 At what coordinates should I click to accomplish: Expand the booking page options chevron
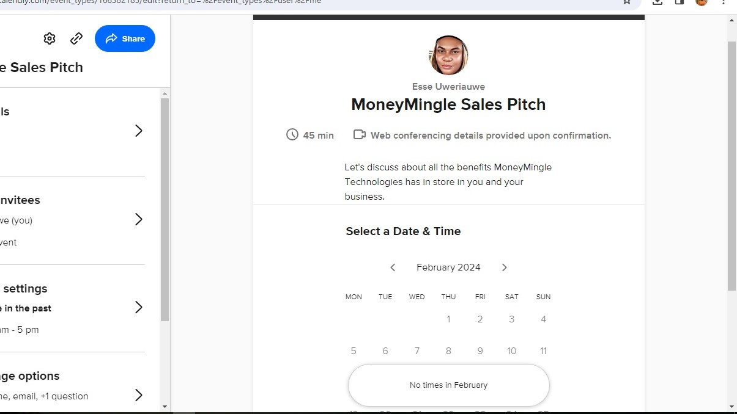139,395
